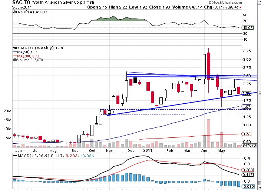Viewport: 261px width, 190px height.
Task: Click the 3.25 price axis label
Action: tap(247, 51)
